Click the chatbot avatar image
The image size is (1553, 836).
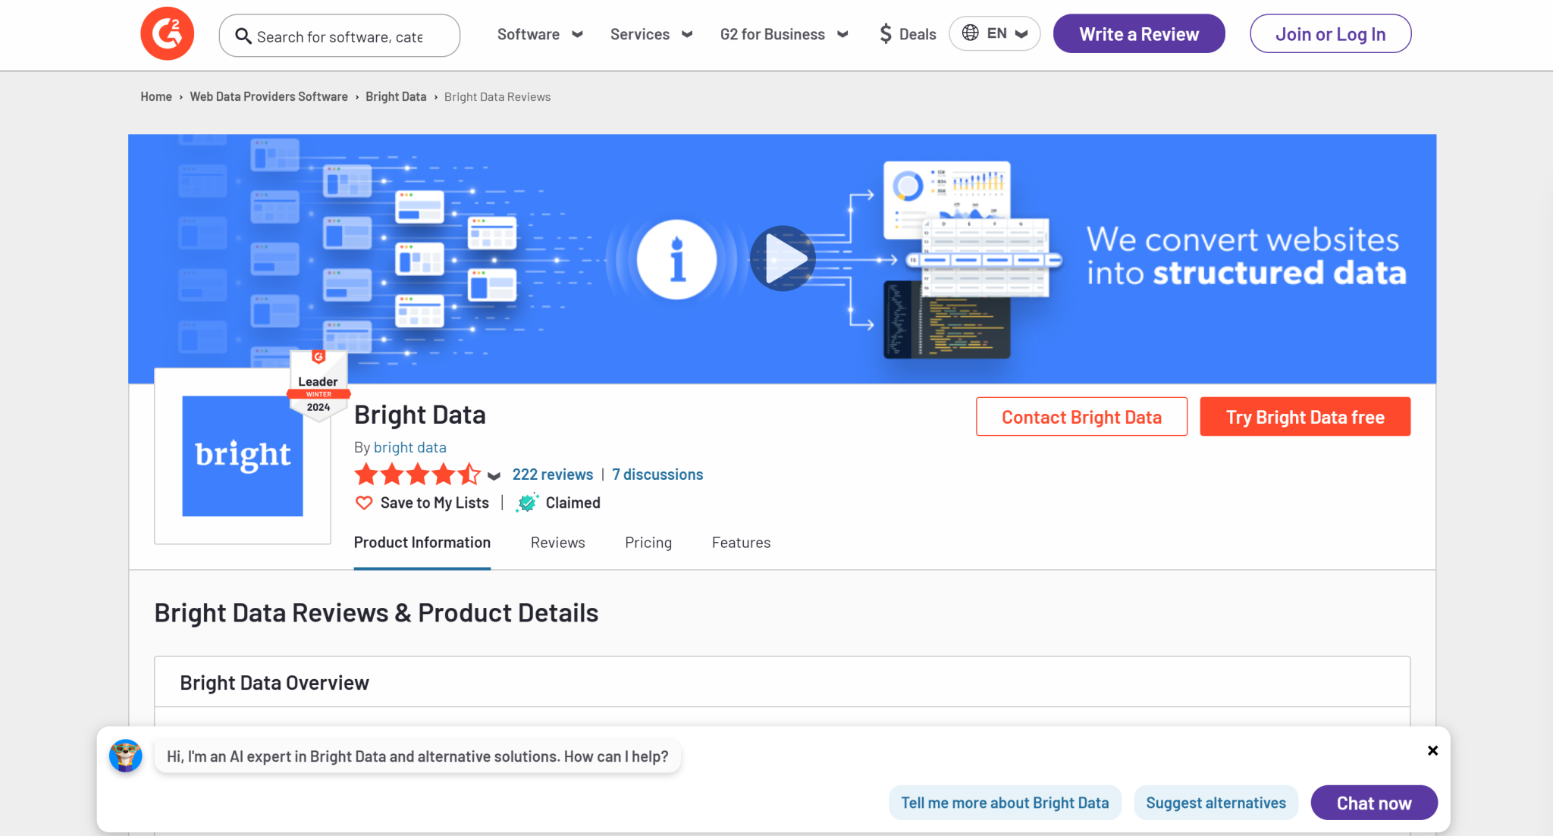(126, 756)
